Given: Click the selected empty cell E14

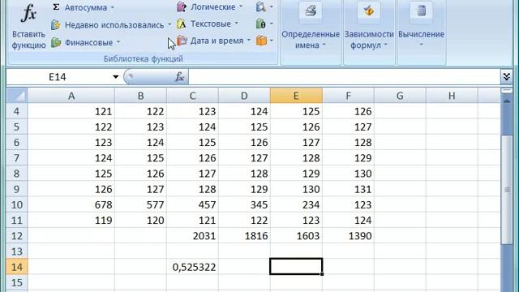Looking at the screenshot, I should click(x=296, y=267).
